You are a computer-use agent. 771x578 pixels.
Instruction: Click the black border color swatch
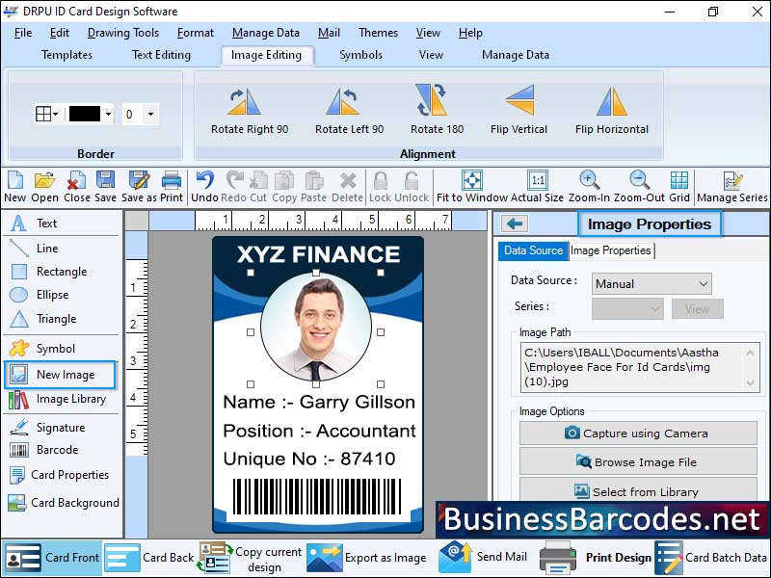coord(85,115)
